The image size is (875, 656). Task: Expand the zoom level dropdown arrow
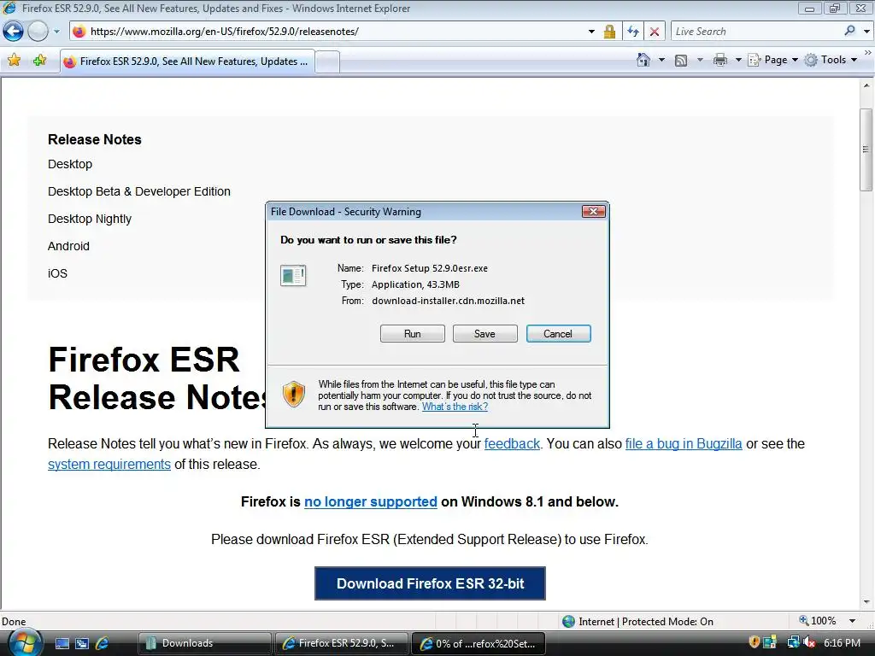852,621
